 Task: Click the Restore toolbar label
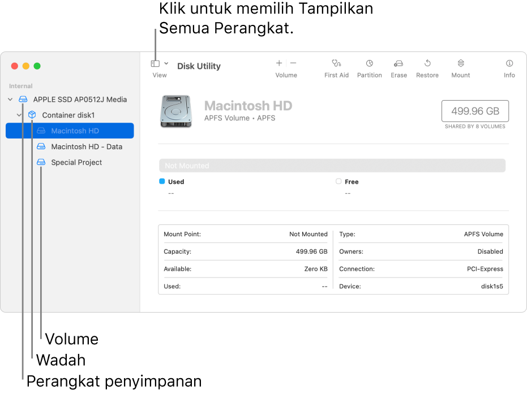pyautogui.click(x=427, y=75)
